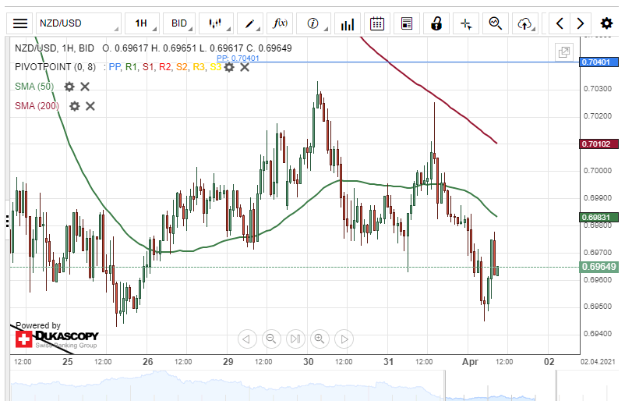
Task: Remove the SMA (50) indicator
Action: (x=85, y=87)
